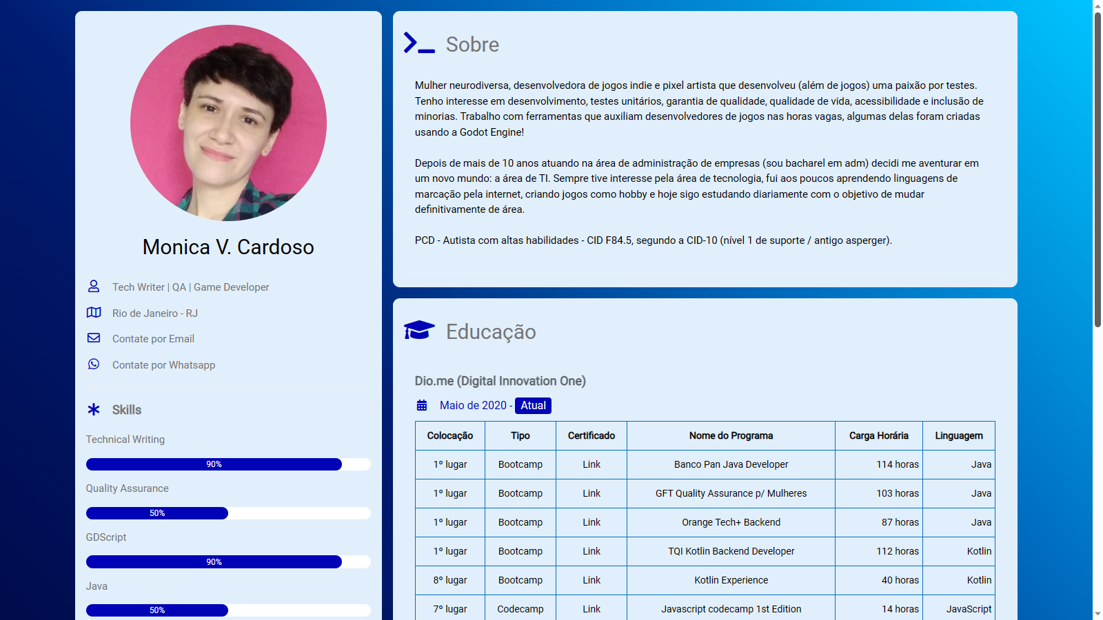
Task: Click the Kotlin Experience program cell
Action: pos(731,580)
